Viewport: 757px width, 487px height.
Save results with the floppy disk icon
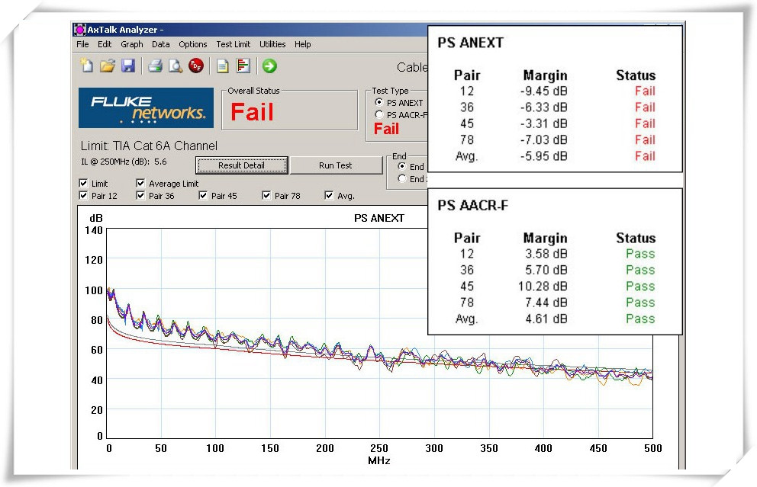click(128, 66)
